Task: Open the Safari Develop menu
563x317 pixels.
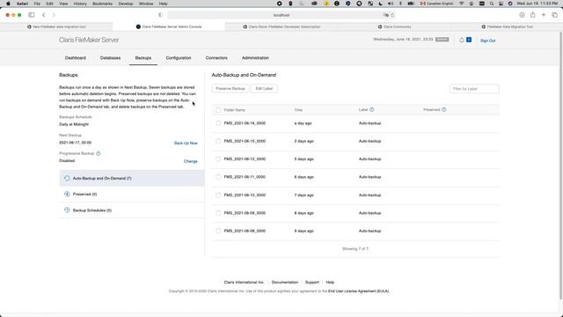Action: (126, 4)
